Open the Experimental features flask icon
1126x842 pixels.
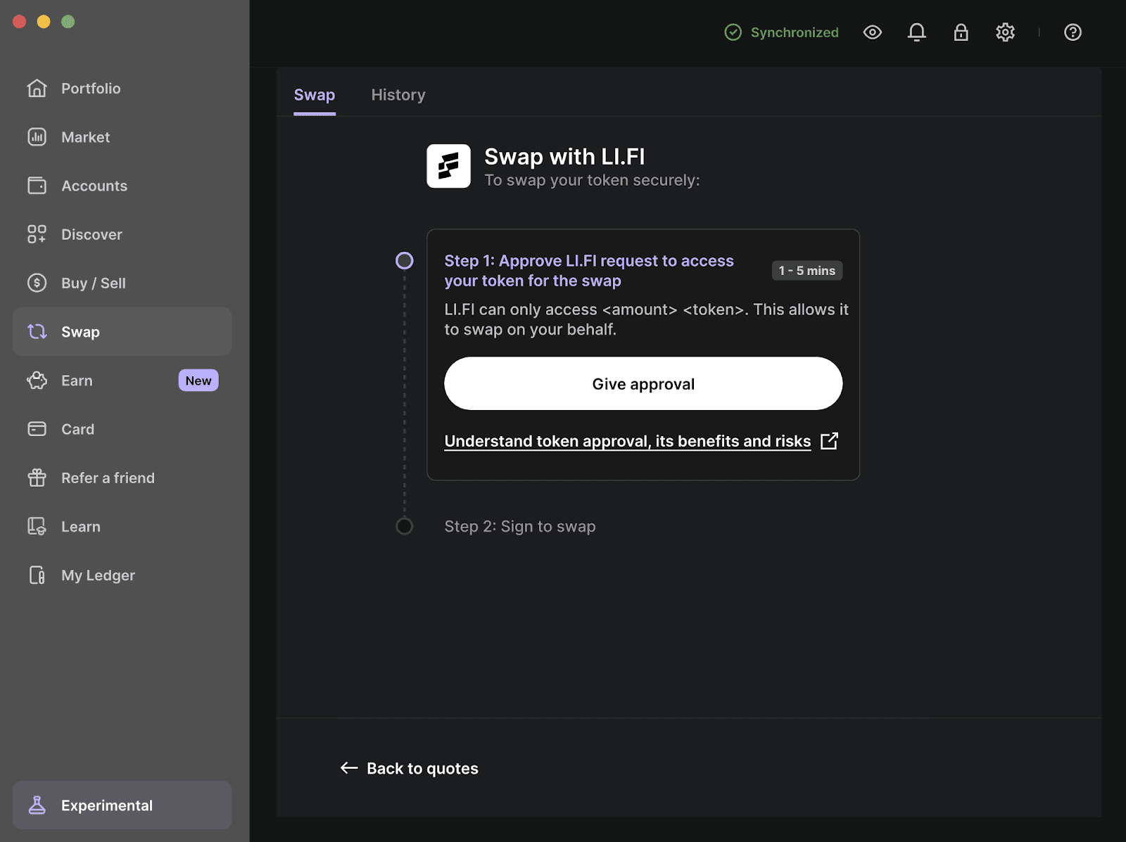[x=37, y=805]
